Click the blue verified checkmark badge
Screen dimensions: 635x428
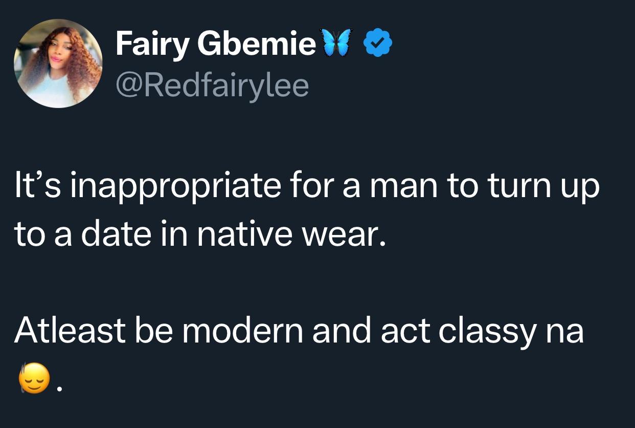pos(377,44)
